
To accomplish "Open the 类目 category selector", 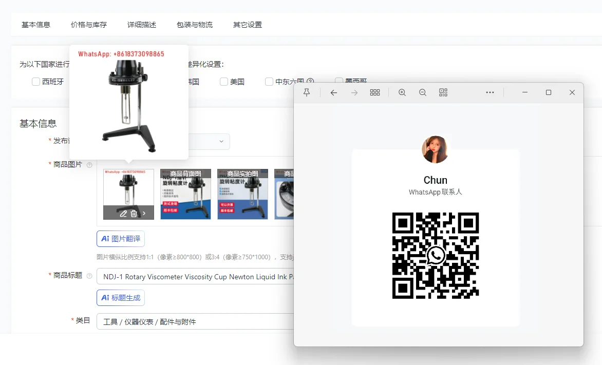I will pos(195,322).
